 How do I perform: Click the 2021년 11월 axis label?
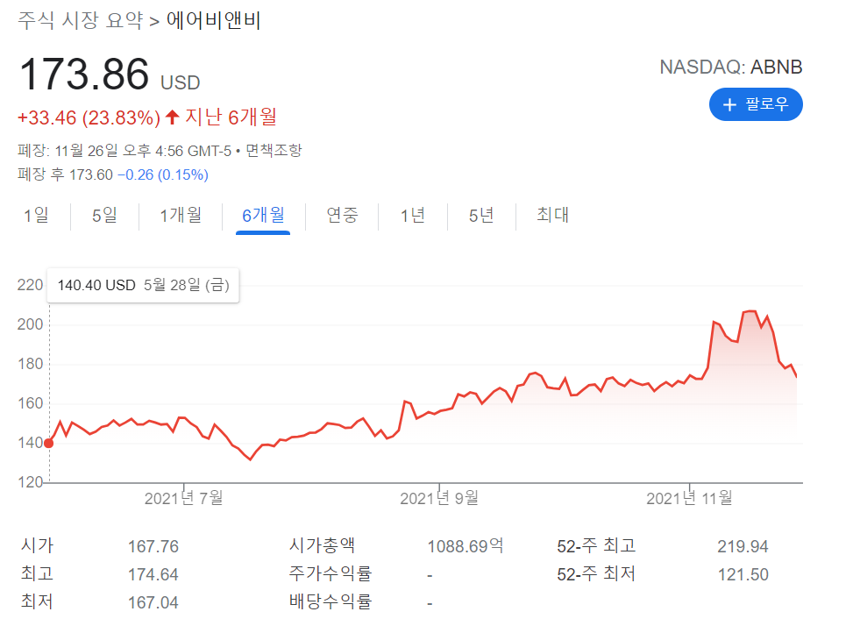point(689,498)
